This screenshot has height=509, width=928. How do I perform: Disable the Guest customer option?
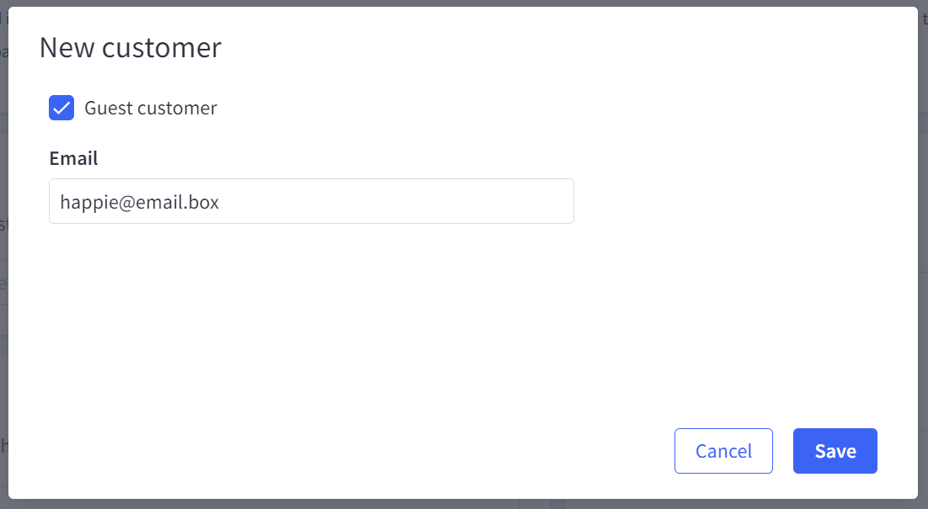click(x=61, y=108)
